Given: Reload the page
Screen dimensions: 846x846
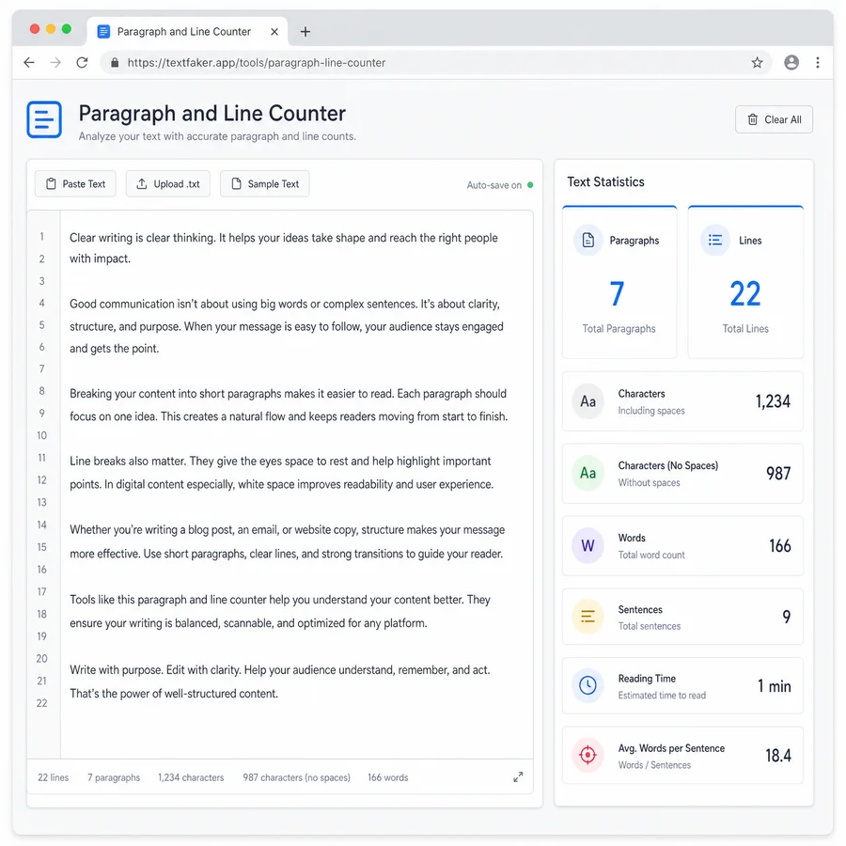Looking at the screenshot, I should coord(82,63).
